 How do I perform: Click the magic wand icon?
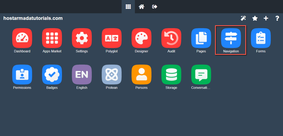click(x=243, y=18)
